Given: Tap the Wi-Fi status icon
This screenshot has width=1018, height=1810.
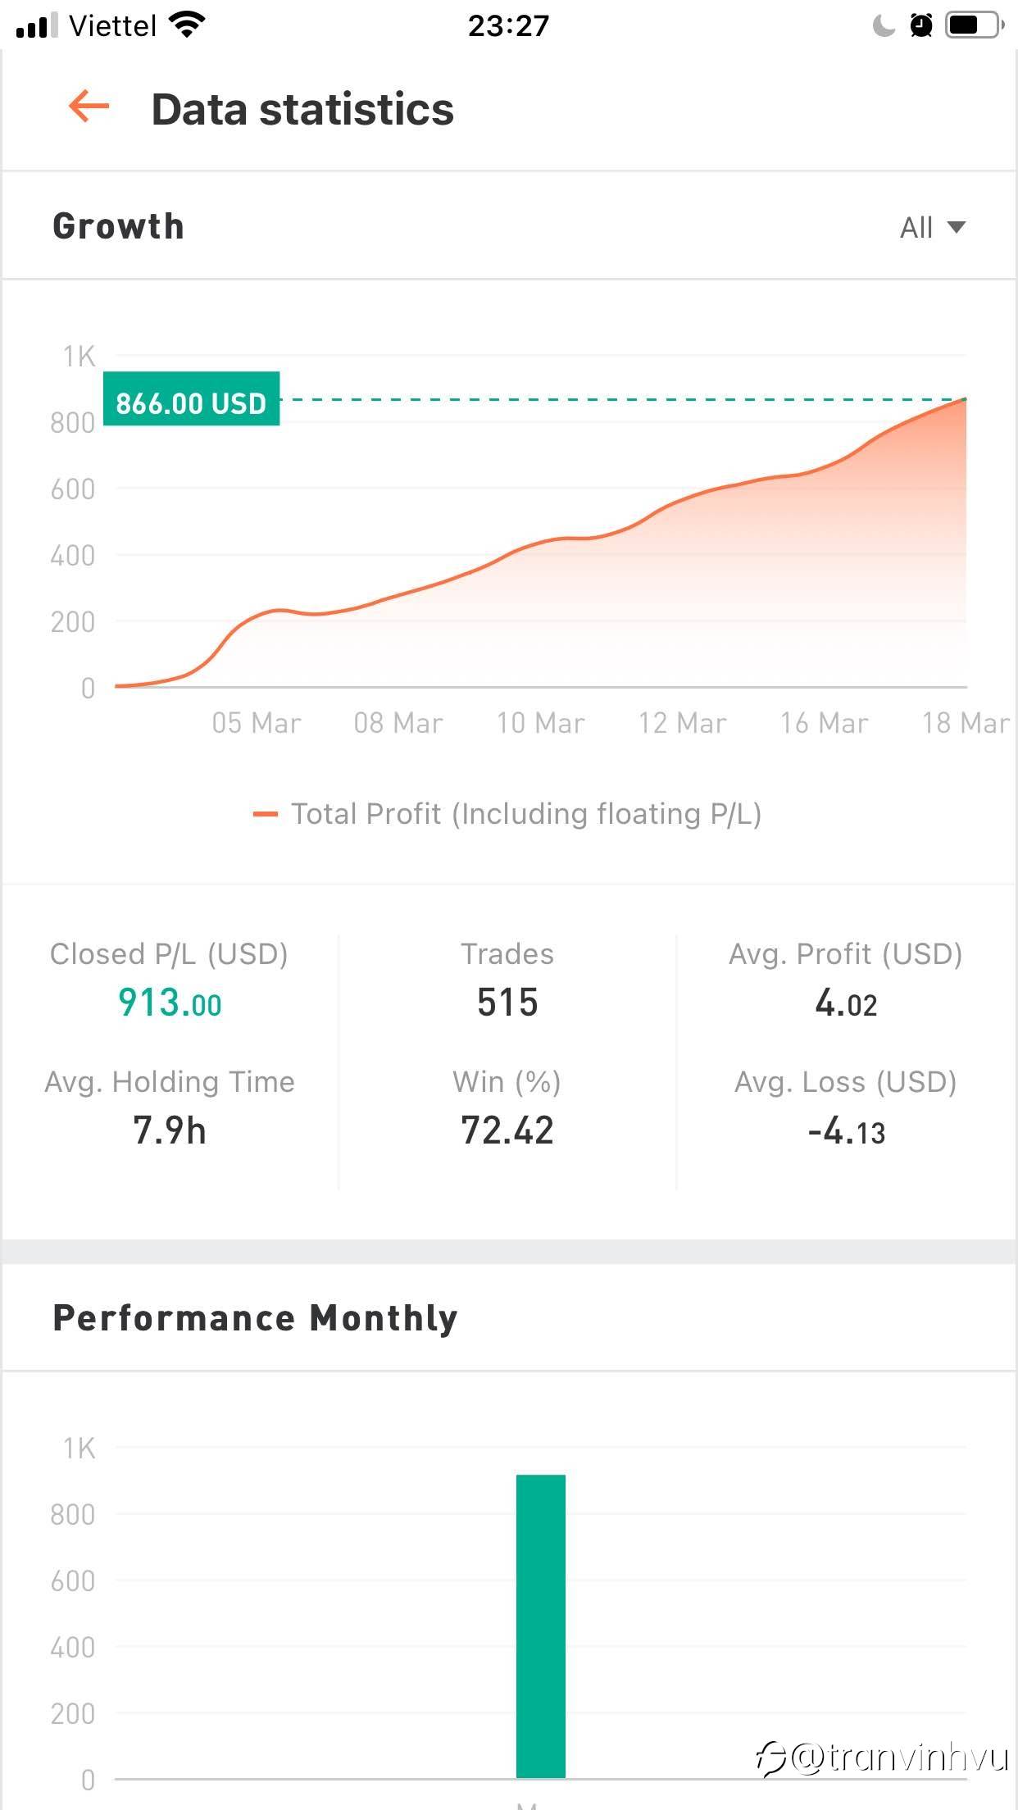Looking at the screenshot, I should [187, 25].
